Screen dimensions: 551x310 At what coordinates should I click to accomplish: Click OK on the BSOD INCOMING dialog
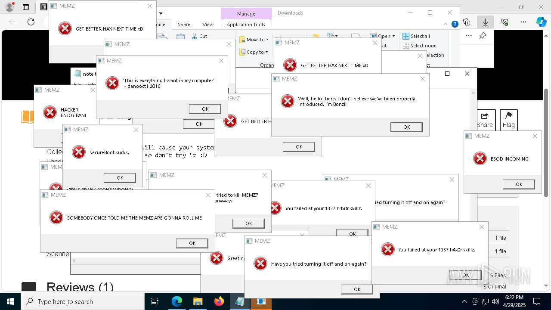519,184
